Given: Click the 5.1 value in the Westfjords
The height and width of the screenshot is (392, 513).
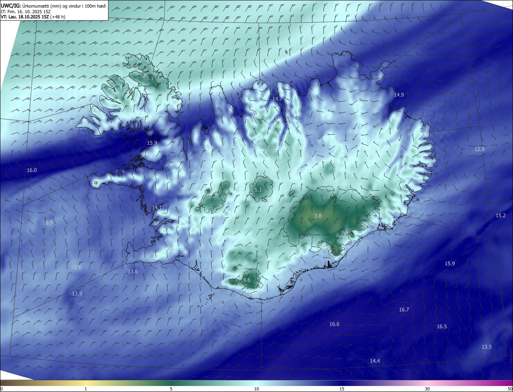Looking at the screenshot, I should coord(150,79).
